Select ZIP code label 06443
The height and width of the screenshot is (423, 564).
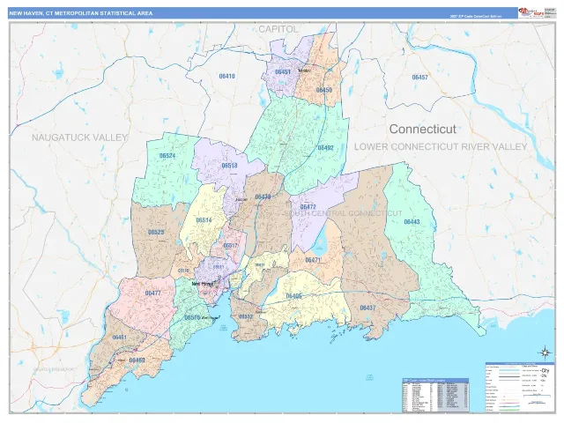412,222
